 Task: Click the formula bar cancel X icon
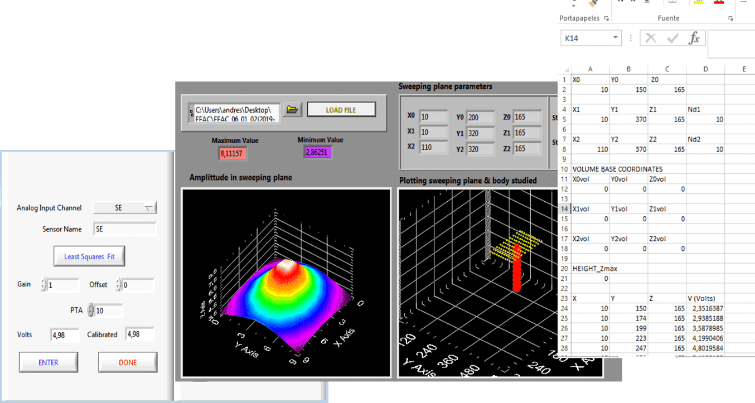point(651,38)
